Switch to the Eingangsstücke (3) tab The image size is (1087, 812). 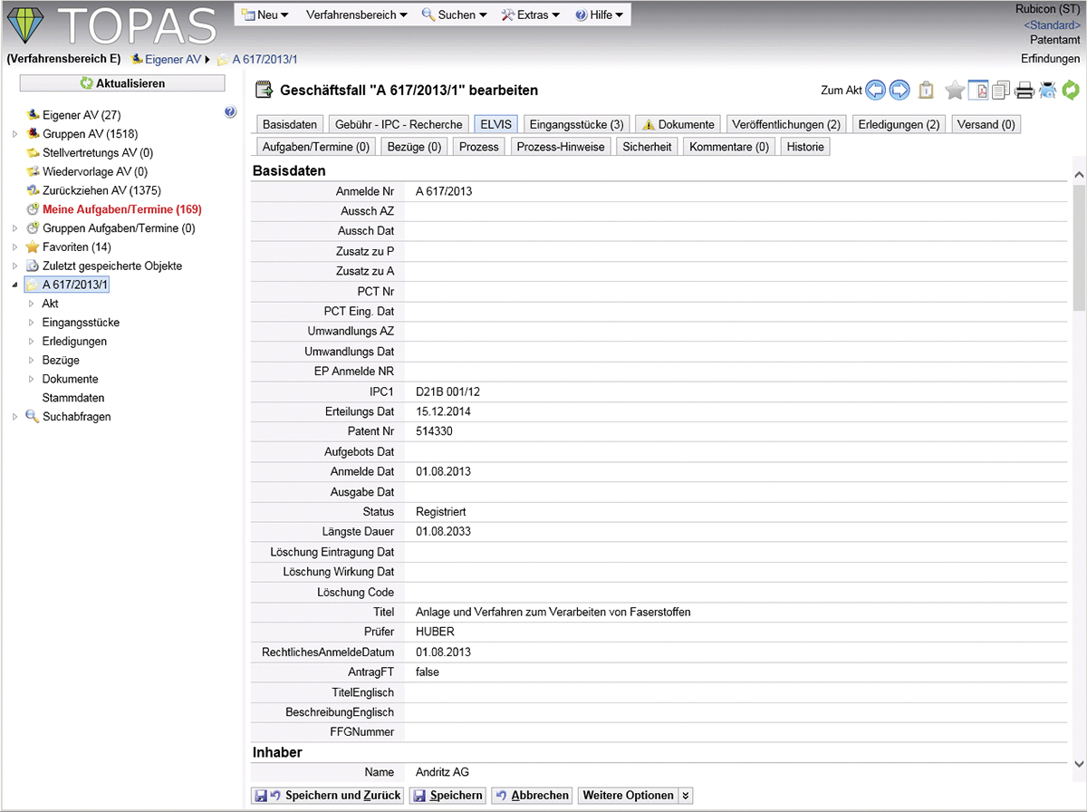pos(576,124)
